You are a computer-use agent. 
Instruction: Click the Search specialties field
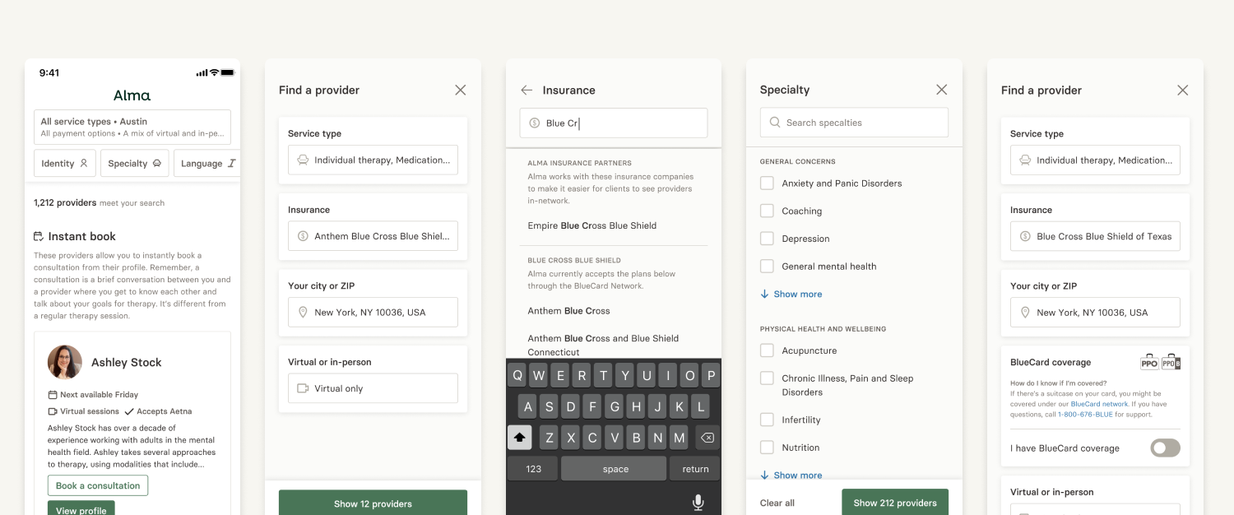coord(854,123)
